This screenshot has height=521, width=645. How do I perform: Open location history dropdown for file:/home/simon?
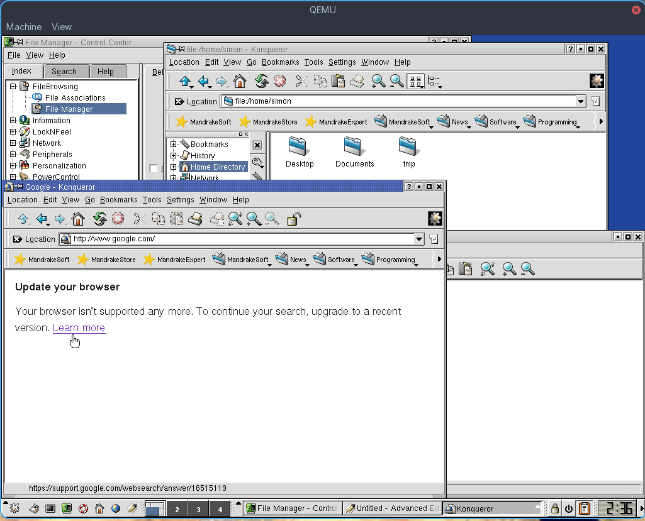pos(580,101)
